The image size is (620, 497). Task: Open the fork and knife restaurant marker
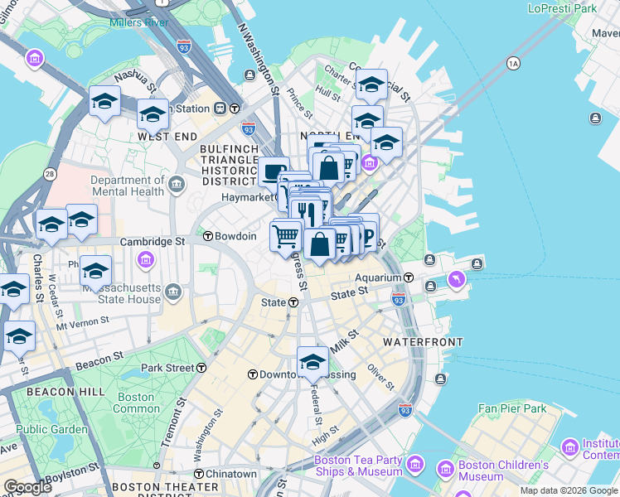[x=307, y=213]
